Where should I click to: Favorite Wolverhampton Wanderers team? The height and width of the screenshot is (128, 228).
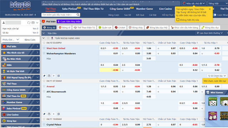[x=44, y=53]
